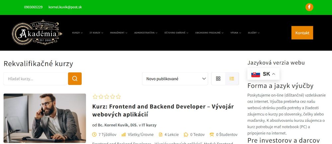Open the MANAŽMENT menu item
Image resolution: width=332 pixels, height=144 pixels.
click(x=119, y=33)
